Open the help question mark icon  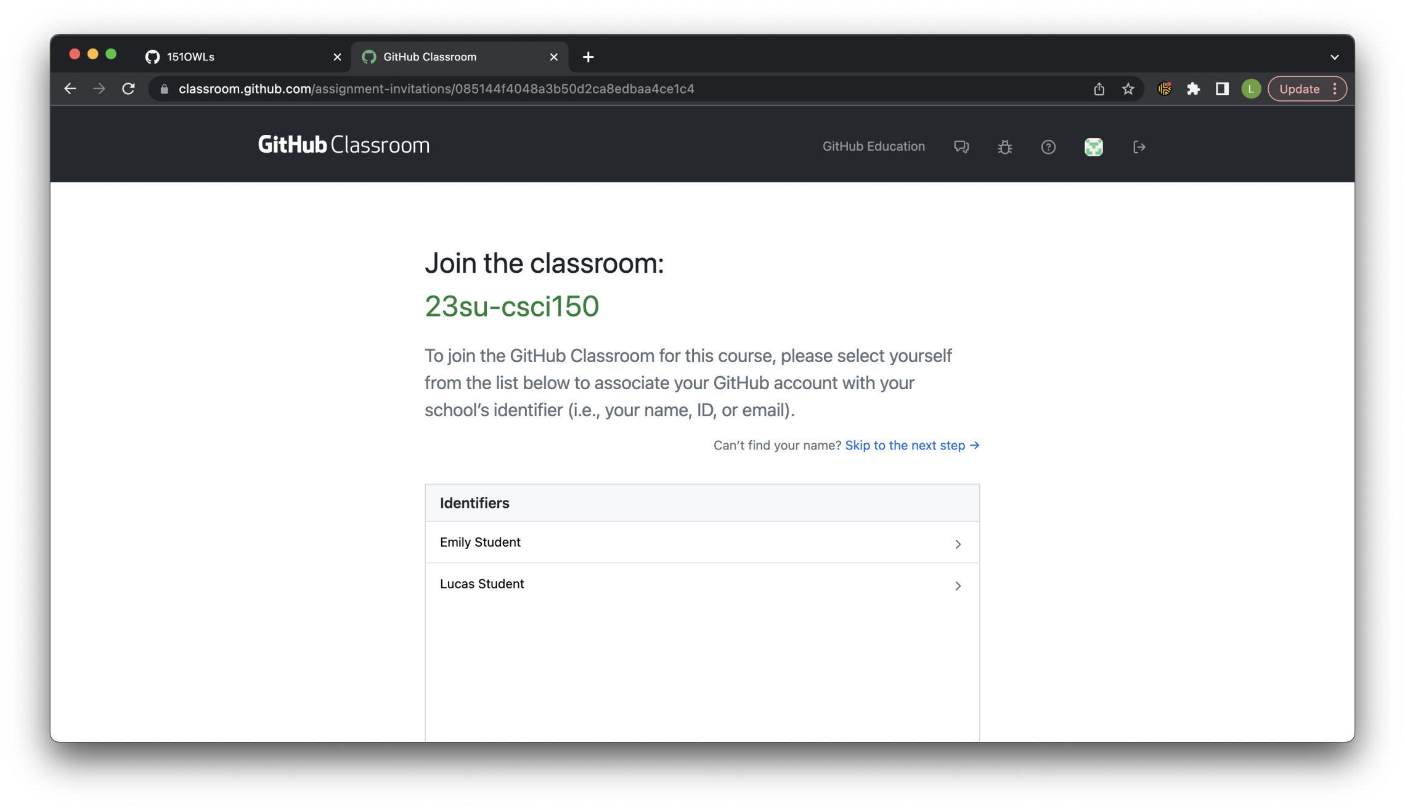click(1048, 147)
